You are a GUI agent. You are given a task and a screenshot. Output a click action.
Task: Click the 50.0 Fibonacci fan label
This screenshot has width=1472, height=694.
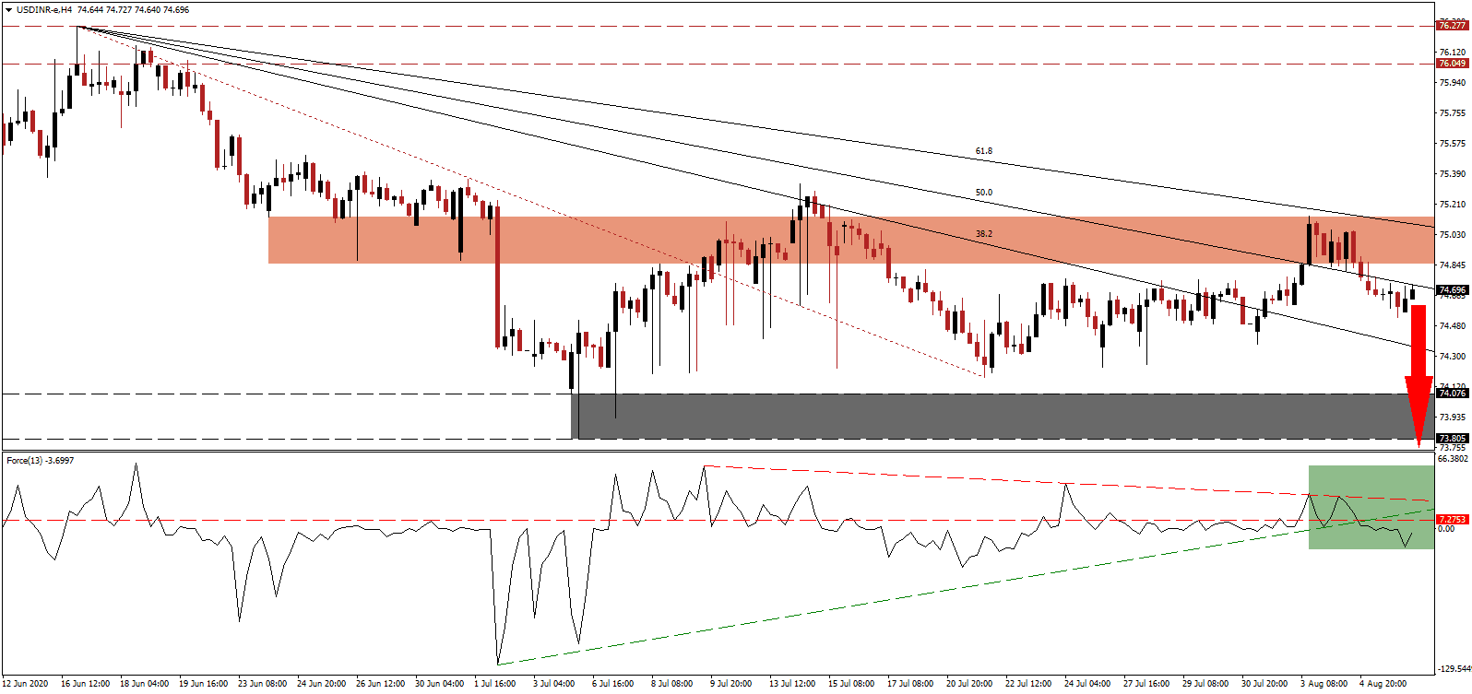(984, 193)
